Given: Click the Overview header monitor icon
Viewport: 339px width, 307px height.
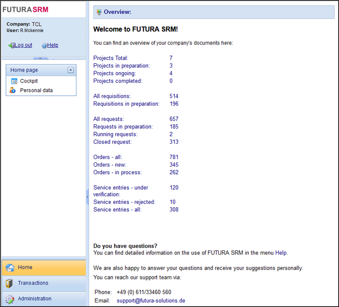Looking at the screenshot, I should coord(99,12).
